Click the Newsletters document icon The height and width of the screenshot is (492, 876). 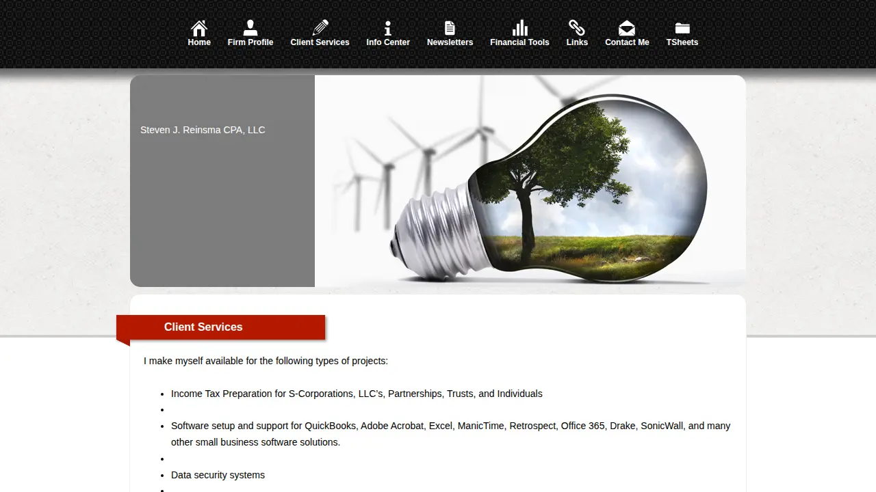coord(450,28)
